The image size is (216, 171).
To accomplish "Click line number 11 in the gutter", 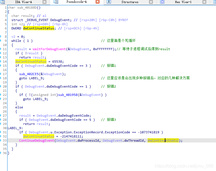I will (x=5, y=49).
